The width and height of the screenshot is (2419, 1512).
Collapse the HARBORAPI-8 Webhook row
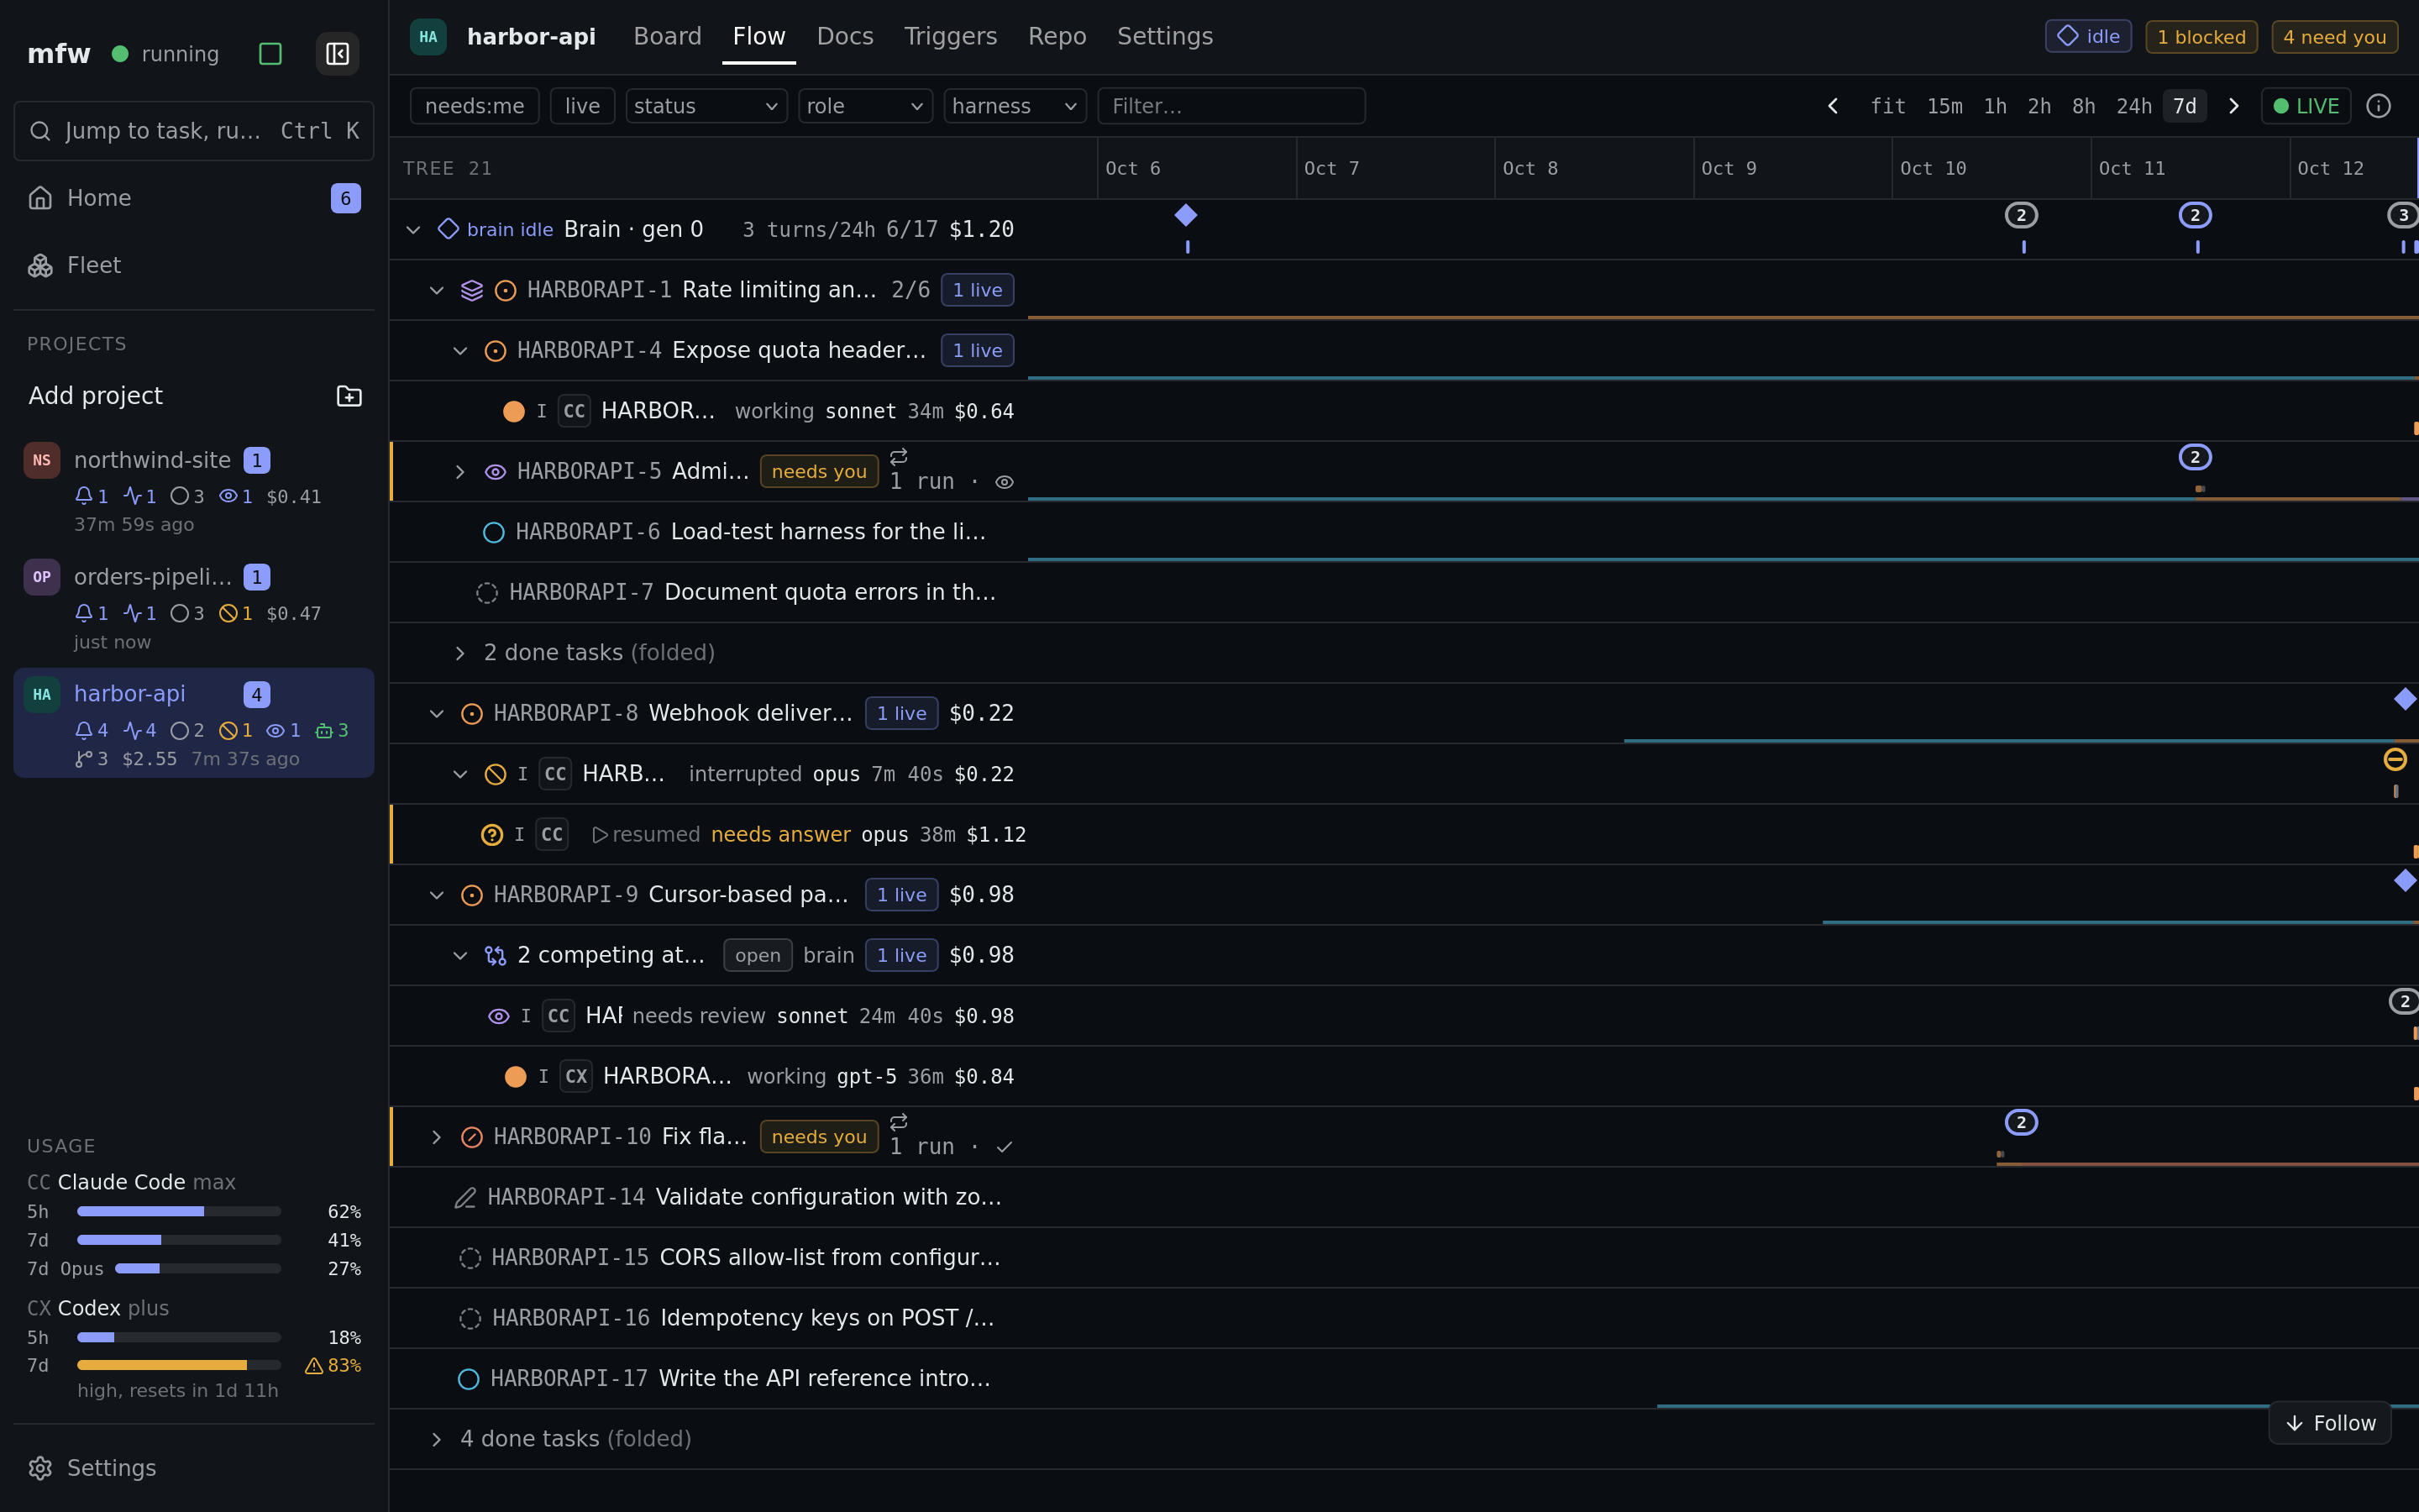tap(437, 714)
